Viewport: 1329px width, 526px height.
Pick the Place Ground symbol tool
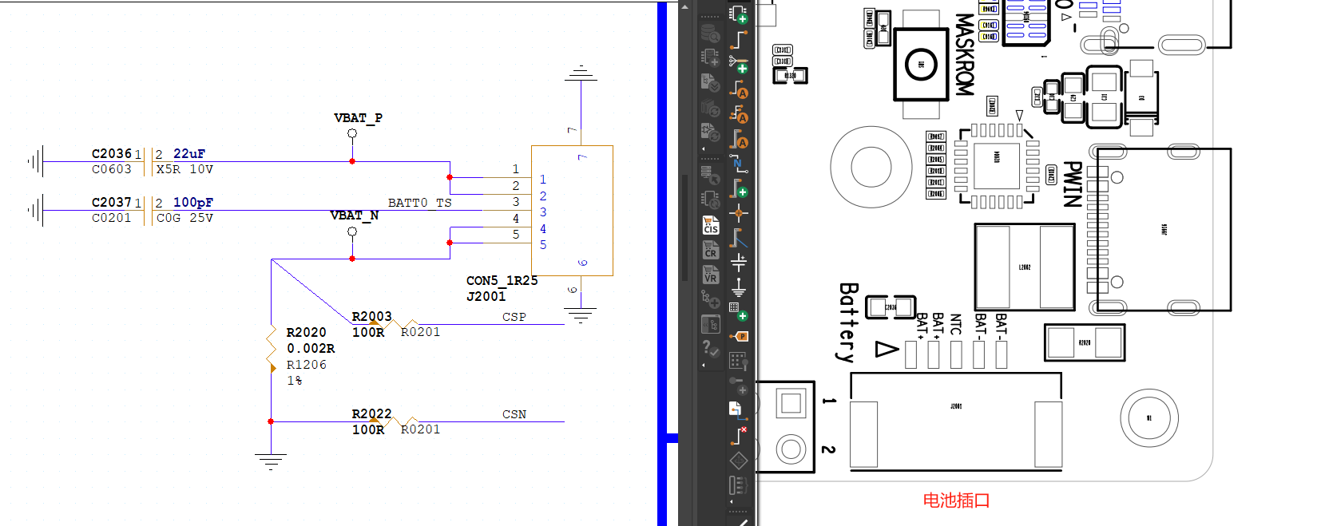click(739, 287)
